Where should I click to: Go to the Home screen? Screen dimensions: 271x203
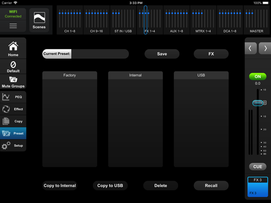13,49
